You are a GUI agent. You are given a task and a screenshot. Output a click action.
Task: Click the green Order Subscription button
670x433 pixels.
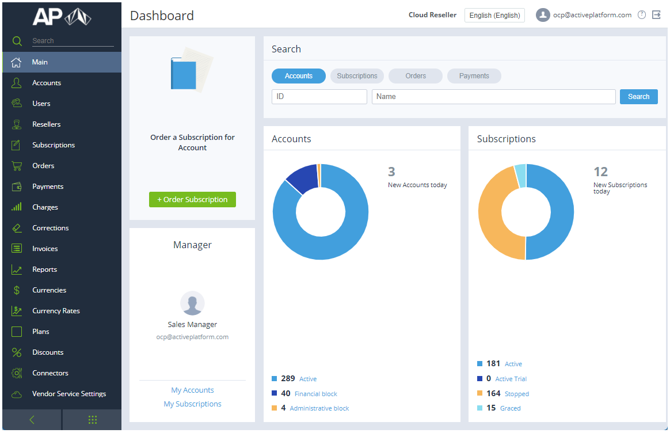click(x=192, y=199)
